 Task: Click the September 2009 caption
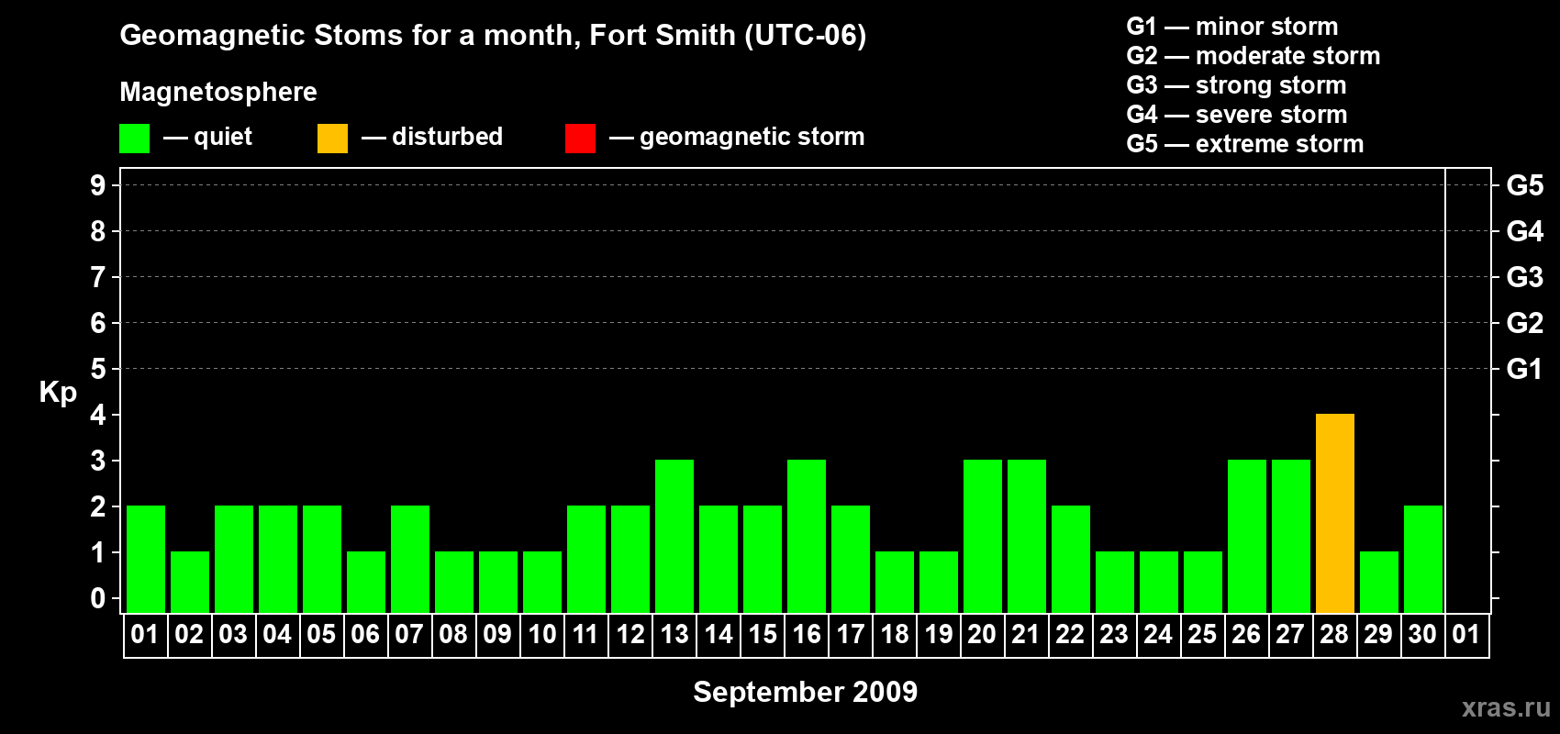click(805, 692)
